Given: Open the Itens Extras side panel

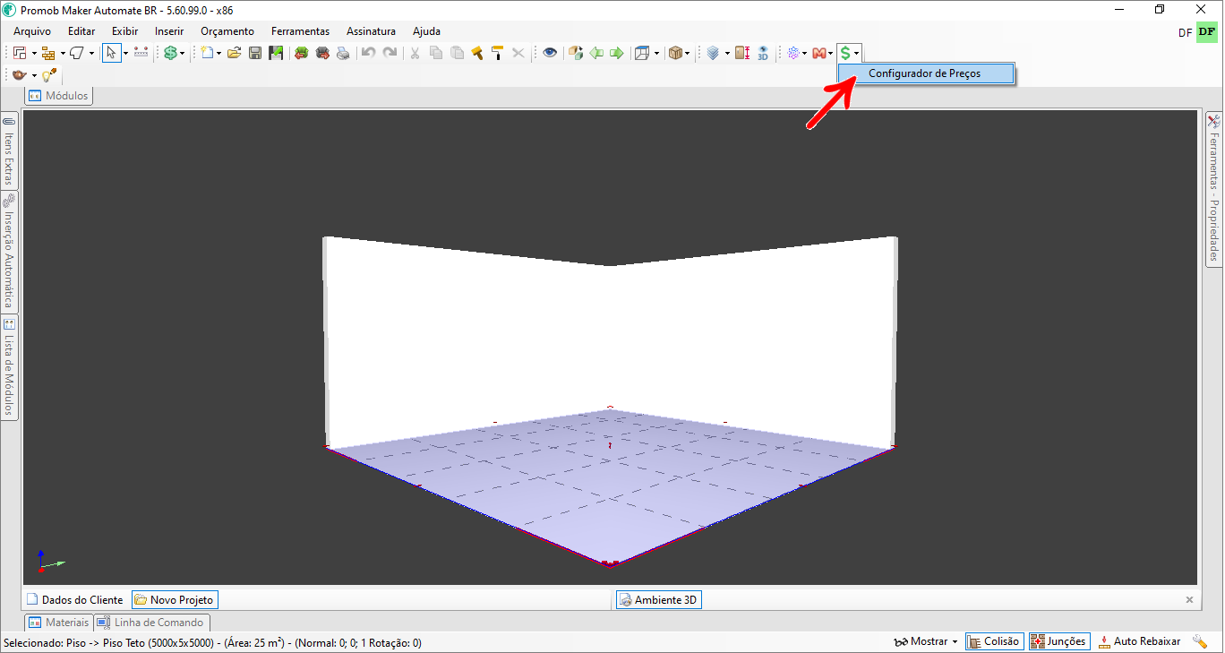Looking at the screenshot, I should [x=9, y=150].
